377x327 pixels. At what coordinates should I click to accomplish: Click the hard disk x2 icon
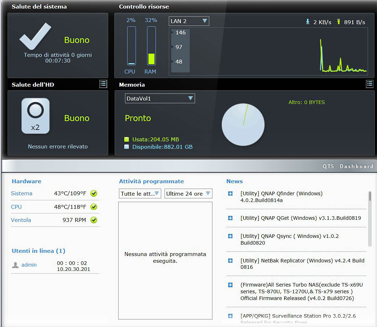(x=35, y=116)
